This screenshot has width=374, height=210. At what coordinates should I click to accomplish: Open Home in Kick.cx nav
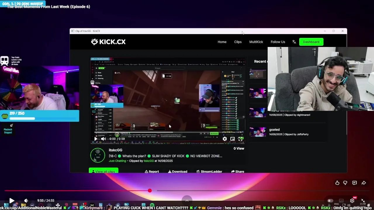222,42
